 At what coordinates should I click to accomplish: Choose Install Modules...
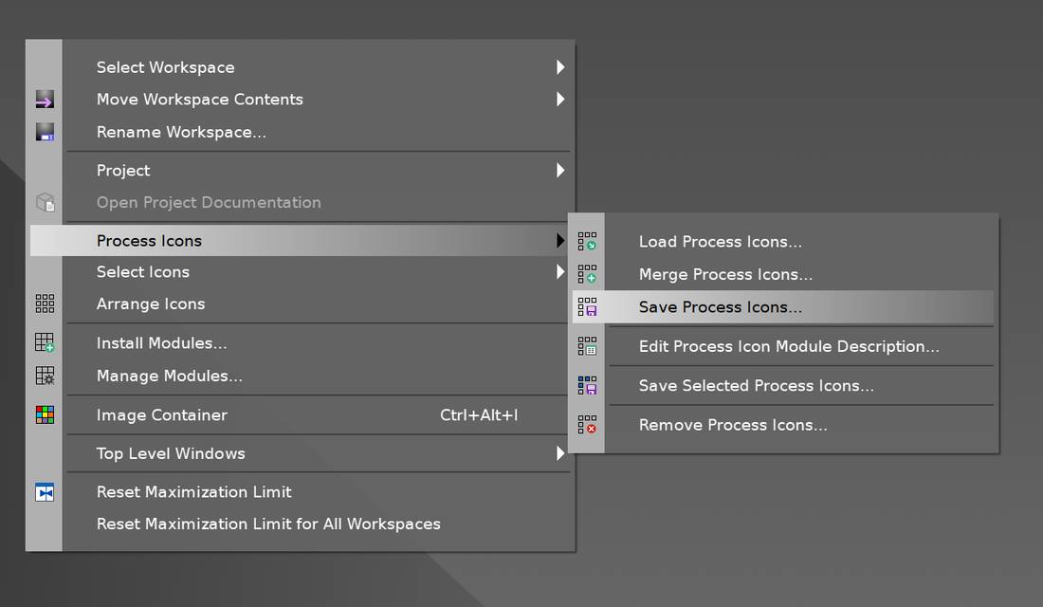[300, 342]
